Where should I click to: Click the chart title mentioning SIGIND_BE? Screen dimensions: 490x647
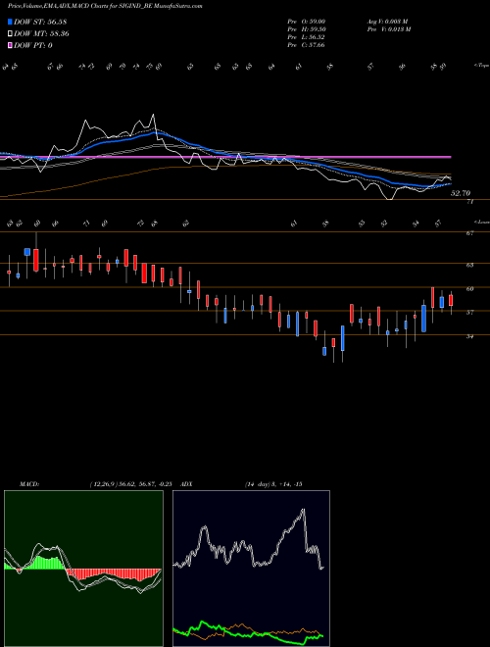105,6
